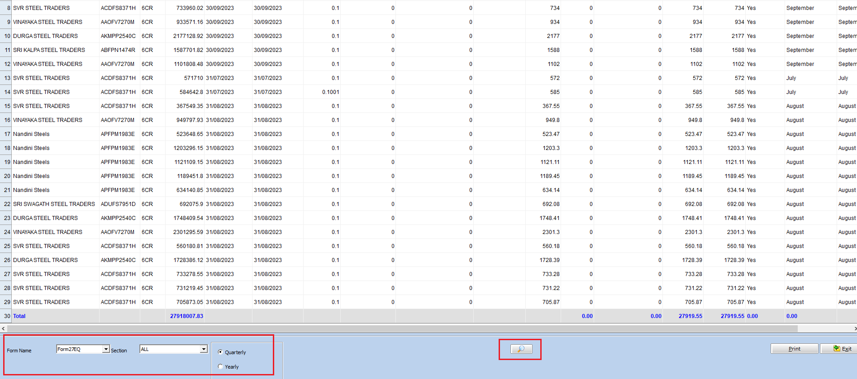Select the rate cell showing 0.1001

pyautogui.click(x=322, y=92)
